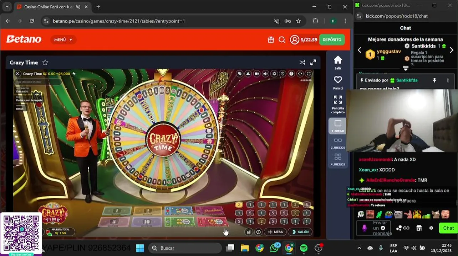Click the Crazy Time center of wheel
Viewport: 458px width, 256px height.
click(x=163, y=139)
